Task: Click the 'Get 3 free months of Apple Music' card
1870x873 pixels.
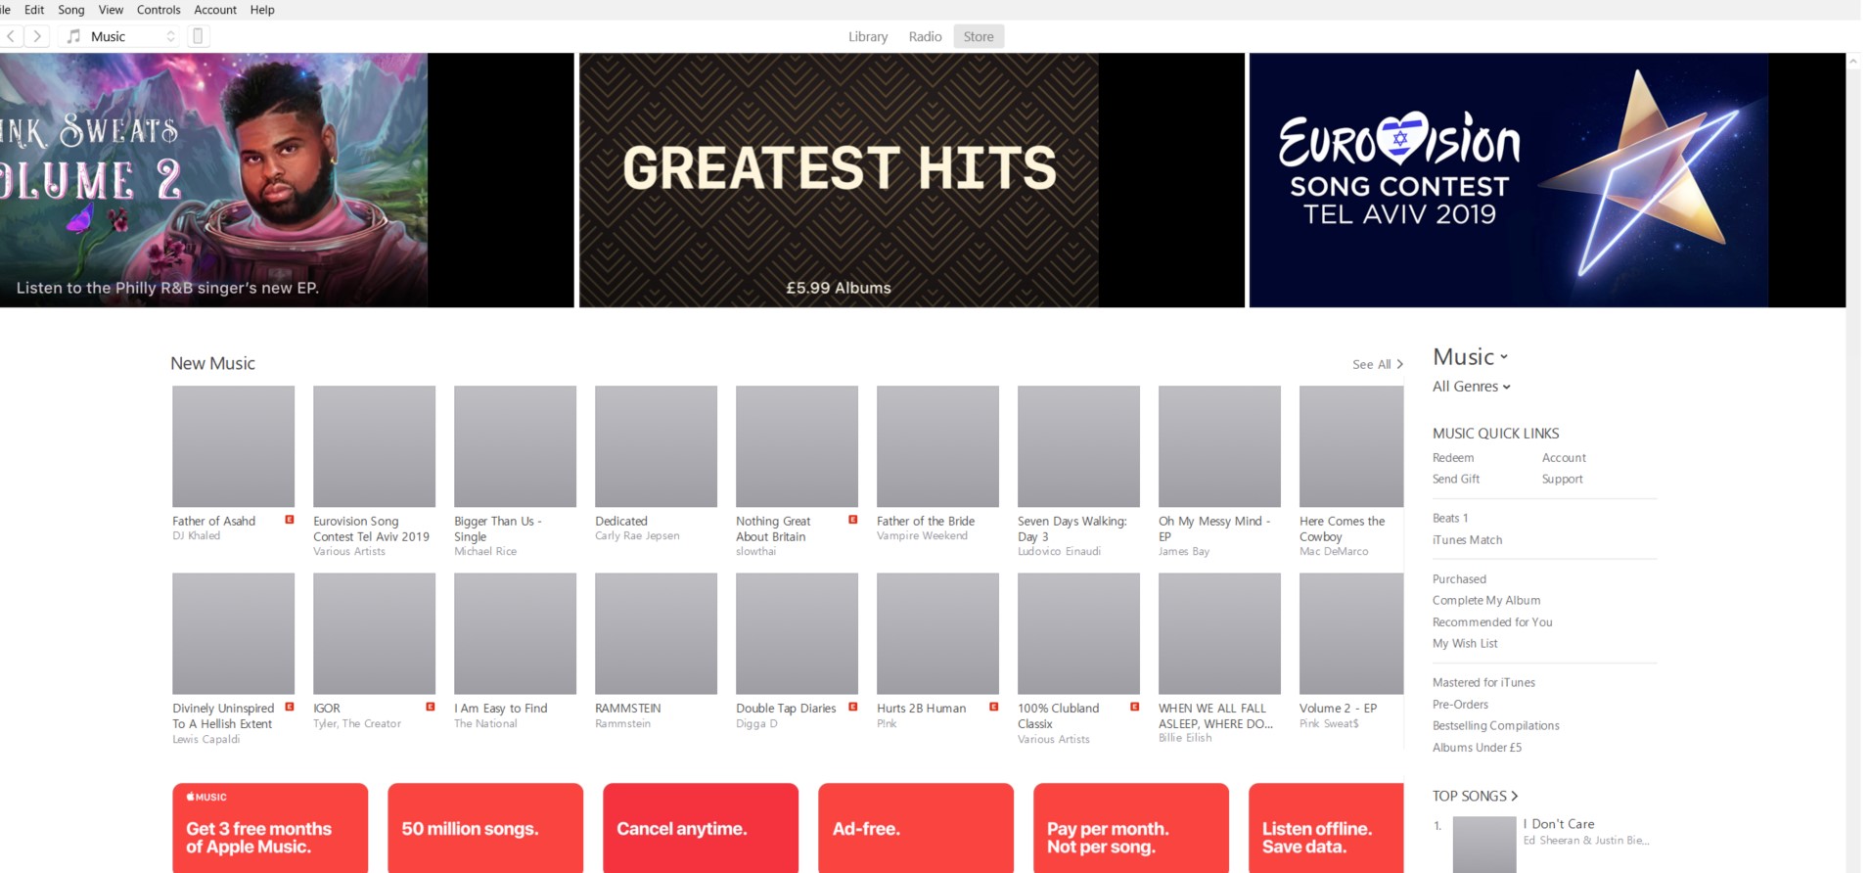Action: click(x=270, y=828)
